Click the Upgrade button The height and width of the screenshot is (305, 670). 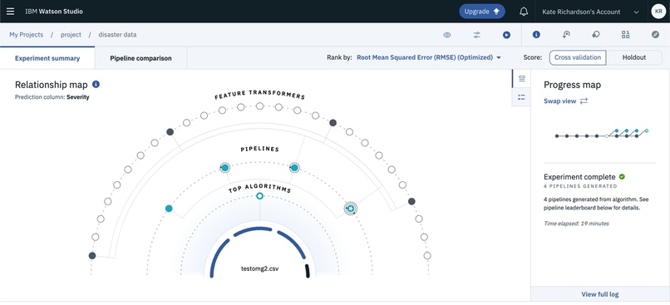[x=482, y=12]
